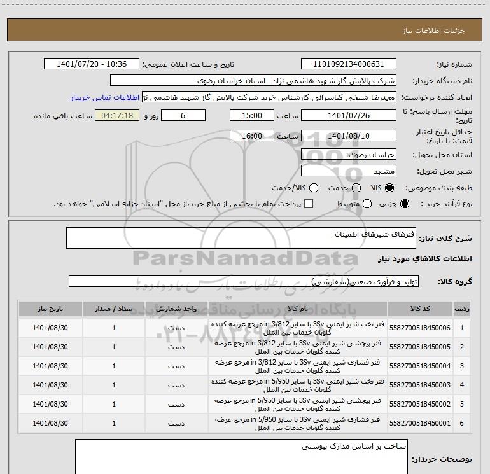The width and height of the screenshot is (490, 474).
Task: Click the general description box فنرهای شیرهای اطمینان
Action: [241, 238]
